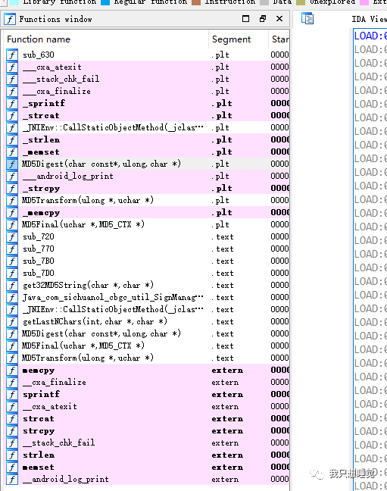Viewport: 387px width, 491px height.
Task: Click the icon beside extern strcat row
Action: point(12,419)
